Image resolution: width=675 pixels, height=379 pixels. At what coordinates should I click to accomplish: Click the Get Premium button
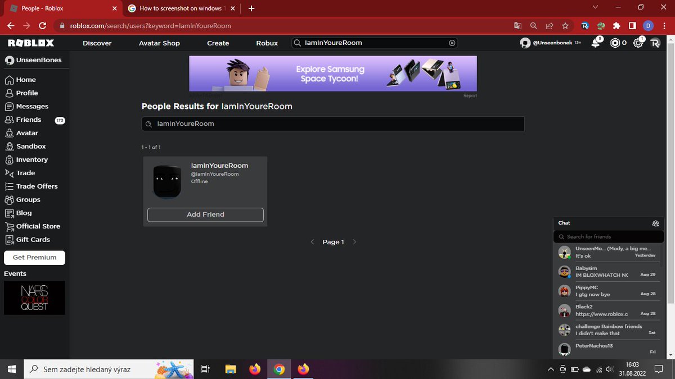[35, 258]
